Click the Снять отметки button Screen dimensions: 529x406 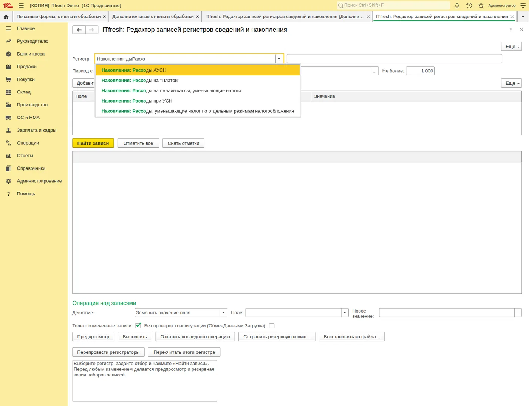(x=183, y=143)
